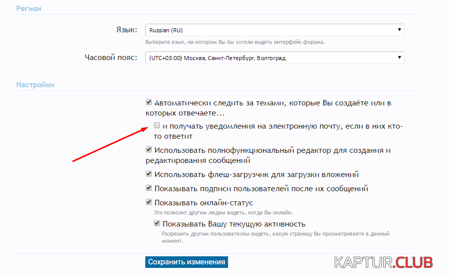This screenshot has height=278, width=449.
Task: Select the 'Регион' section heading
Action: (29, 9)
